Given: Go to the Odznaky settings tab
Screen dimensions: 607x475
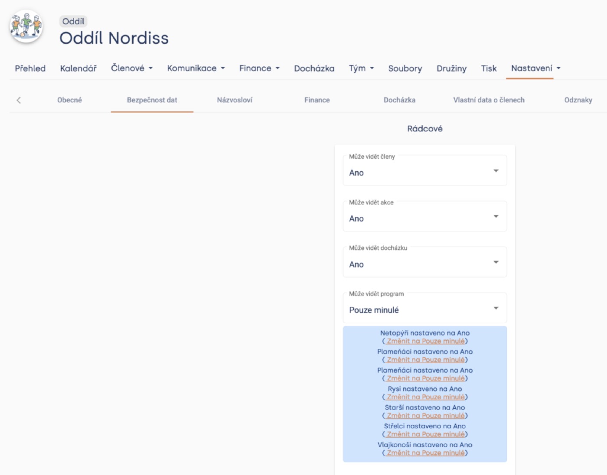Looking at the screenshot, I should coord(578,100).
